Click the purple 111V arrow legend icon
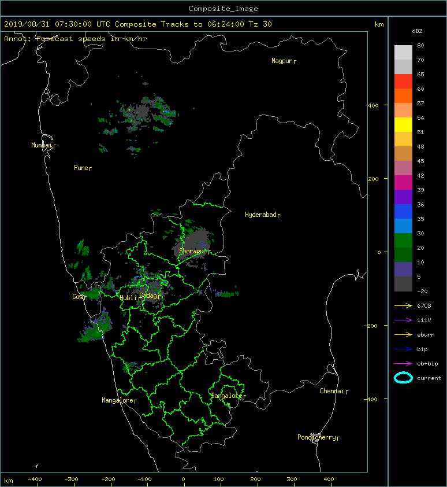The width and height of the screenshot is (447, 487). pyautogui.click(x=403, y=320)
